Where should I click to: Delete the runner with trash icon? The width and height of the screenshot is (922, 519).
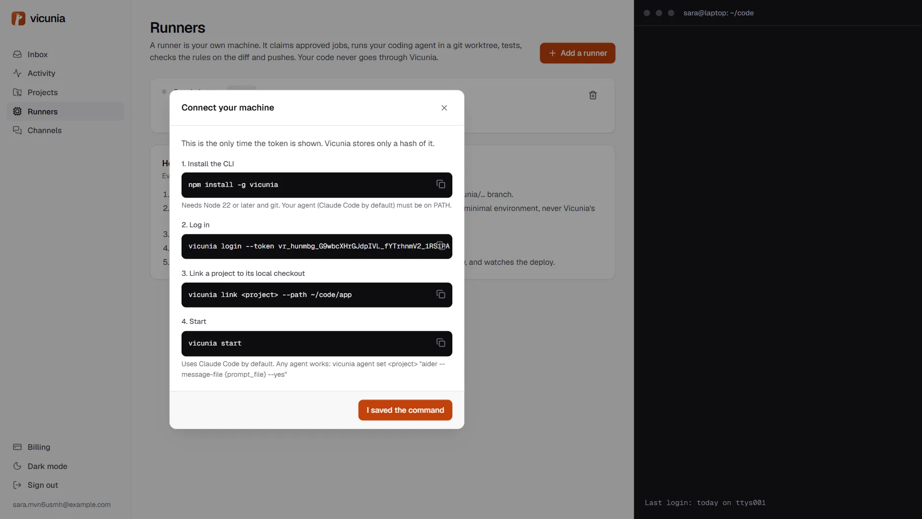coord(593,95)
